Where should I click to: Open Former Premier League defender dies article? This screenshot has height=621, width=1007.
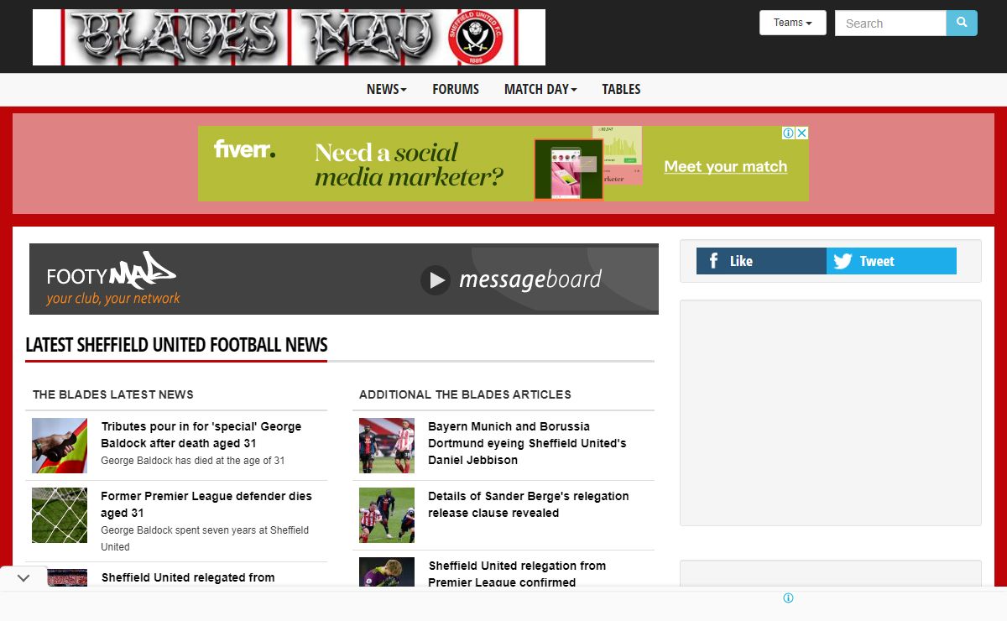pyautogui.click(x=206, y=504)
